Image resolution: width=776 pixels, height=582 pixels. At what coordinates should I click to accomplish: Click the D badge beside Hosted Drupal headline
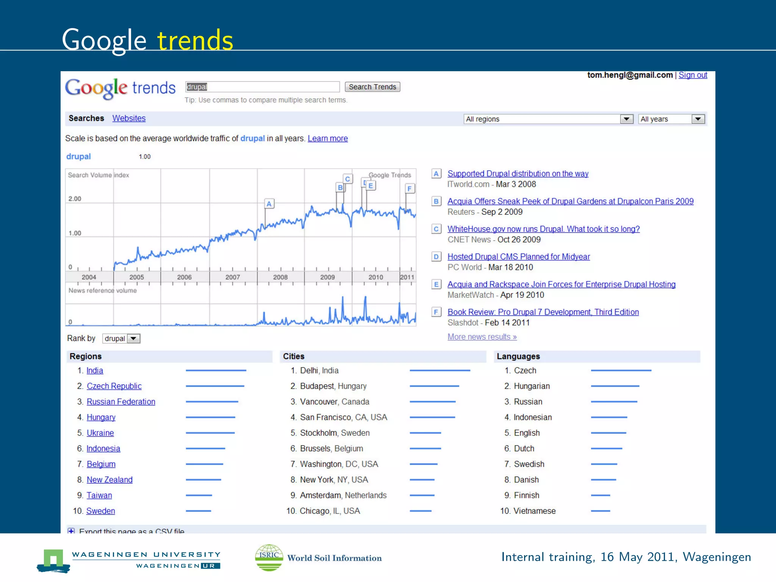(x=436, y=257)
